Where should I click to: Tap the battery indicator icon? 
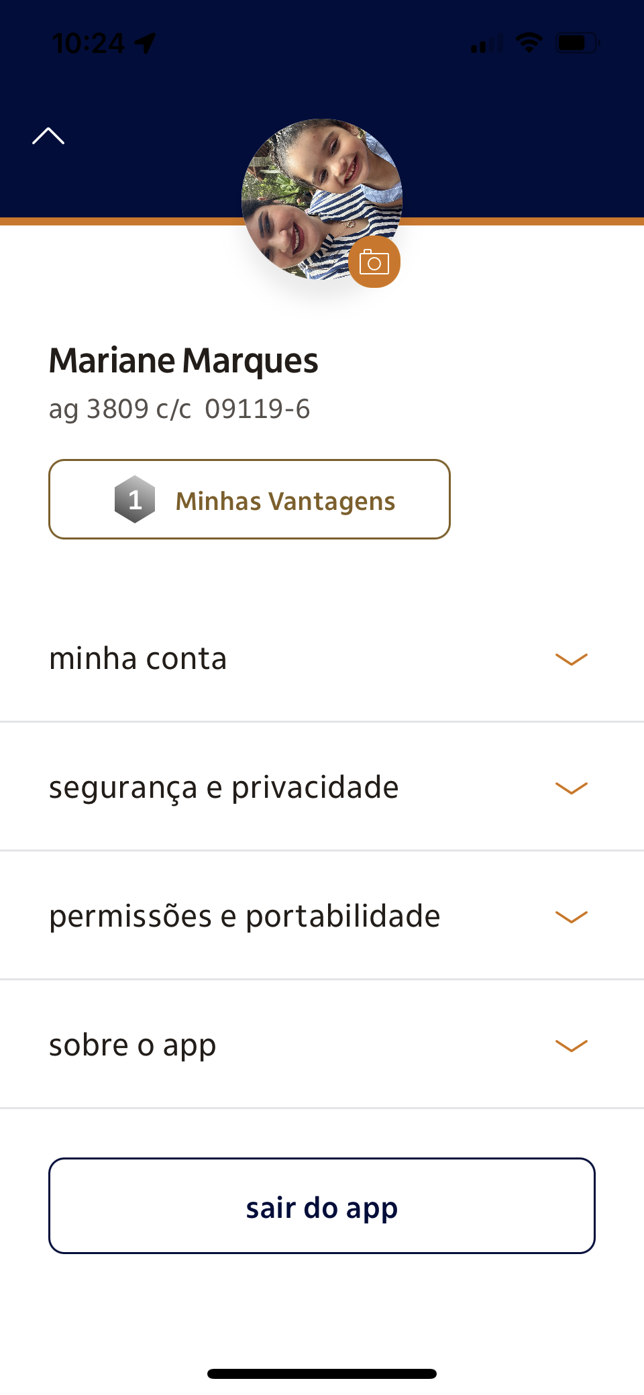coord(576,44)
